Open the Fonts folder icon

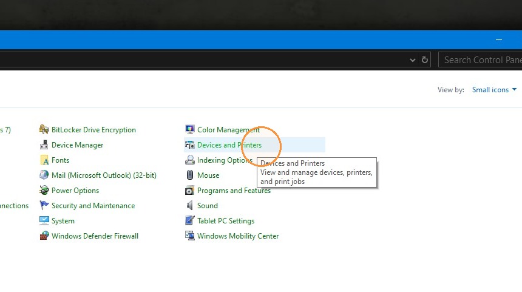(44, 160)
